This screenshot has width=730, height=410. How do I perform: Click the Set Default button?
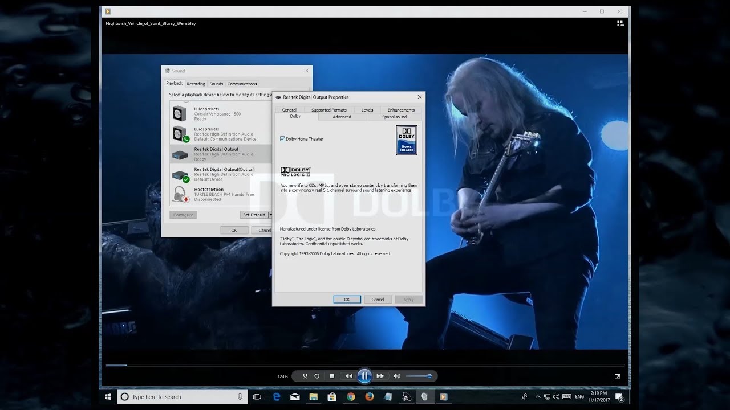click(x=254, y=215)
